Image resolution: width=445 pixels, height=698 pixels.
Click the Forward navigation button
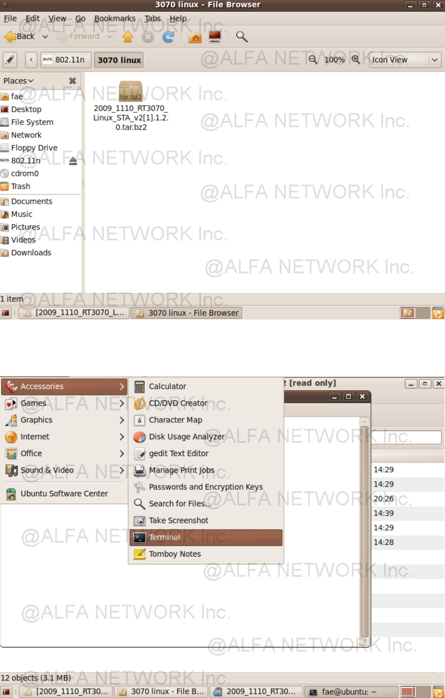tap(78, 36)
